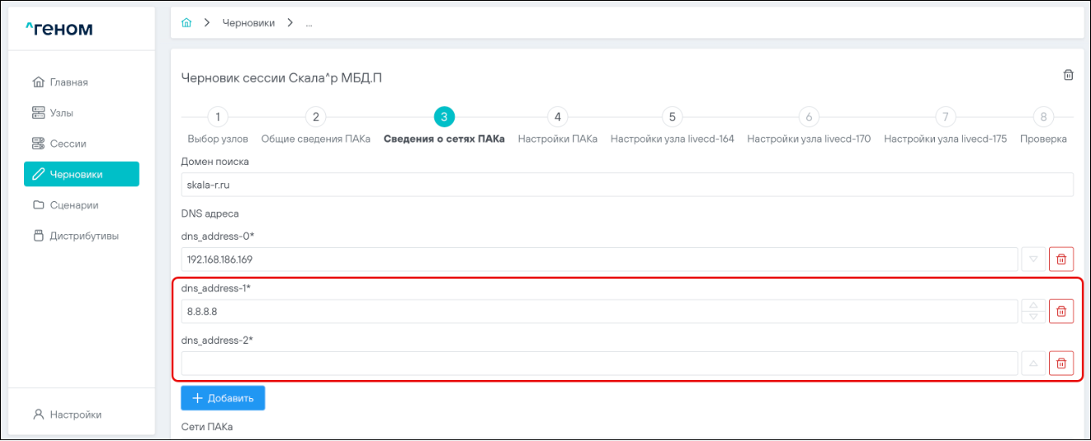Image resolution: width=1091 pixels, height=441 pixels.
Task: Delete the dns_address-0 entry
Action: click(1060, 260)
